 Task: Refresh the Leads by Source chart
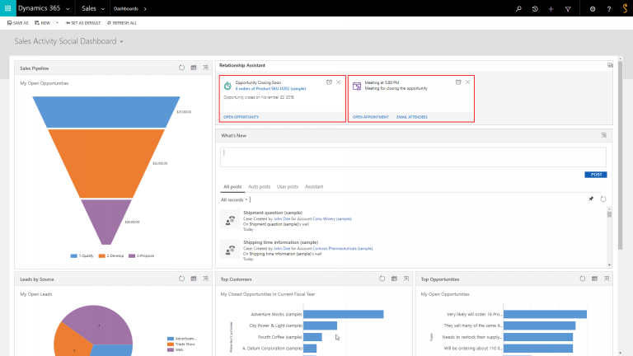[x=181, y=279]
